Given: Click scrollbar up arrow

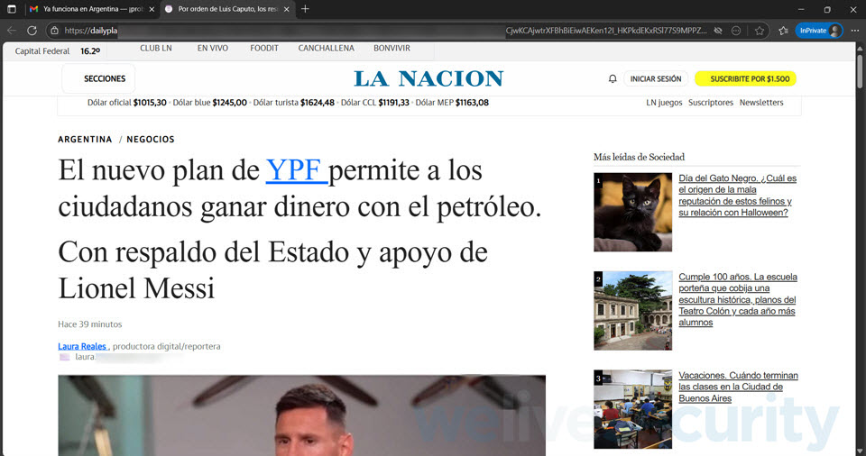Looking at the screenshot, I should 860,49.
